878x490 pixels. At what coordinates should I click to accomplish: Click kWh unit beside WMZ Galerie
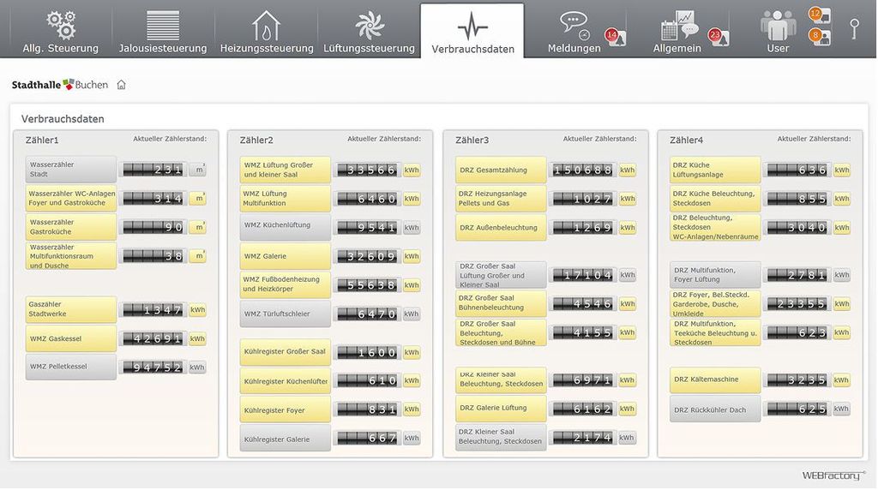coord(412,256)
